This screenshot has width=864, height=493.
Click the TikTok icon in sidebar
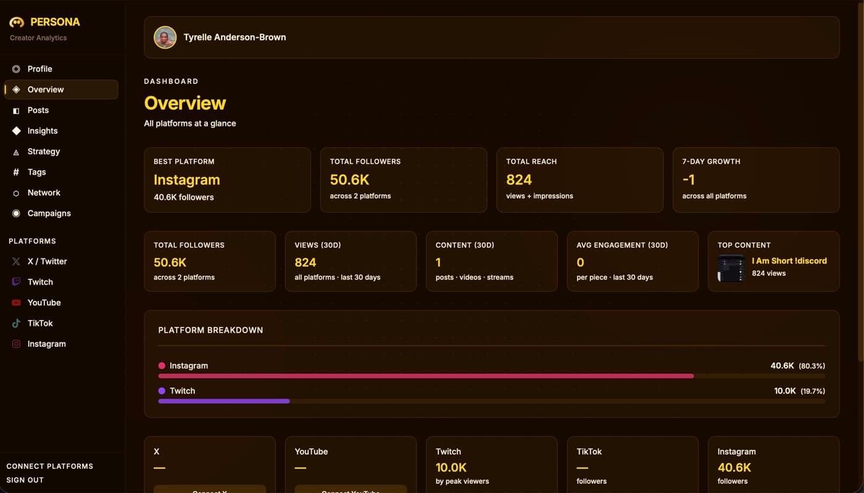click(16, 323)
